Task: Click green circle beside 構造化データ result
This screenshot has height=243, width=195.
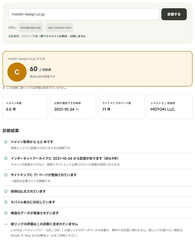Action: 6,213
